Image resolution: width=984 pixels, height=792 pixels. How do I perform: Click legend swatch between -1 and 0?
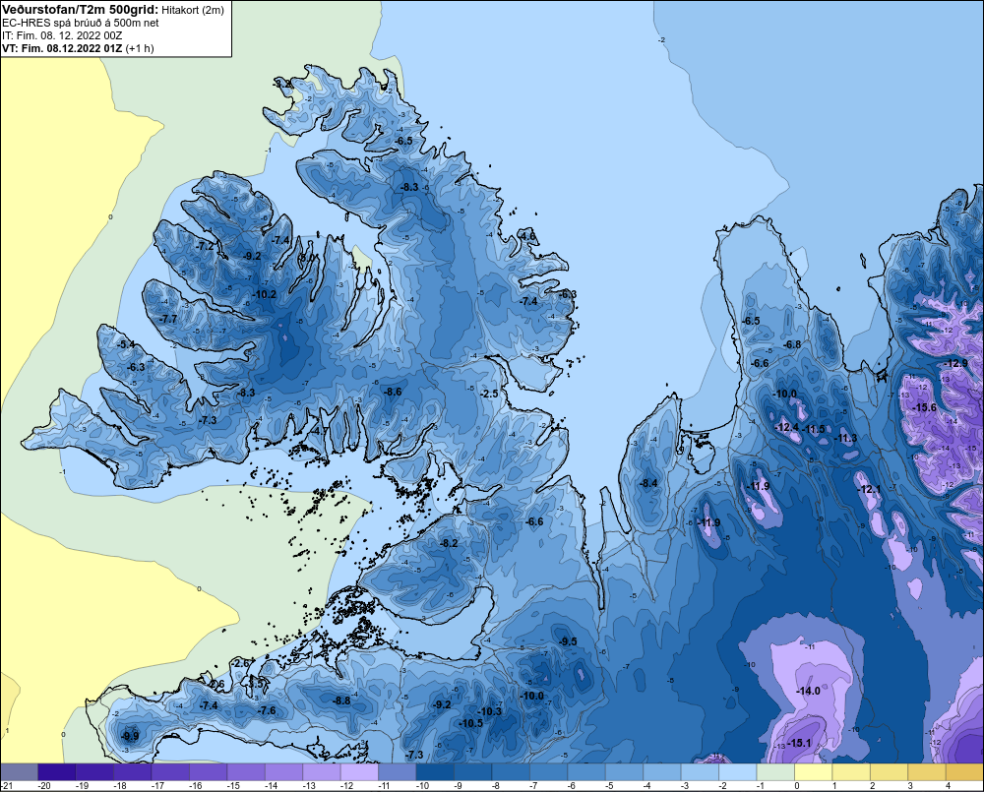pyautogui.click(x=775, y=772)
